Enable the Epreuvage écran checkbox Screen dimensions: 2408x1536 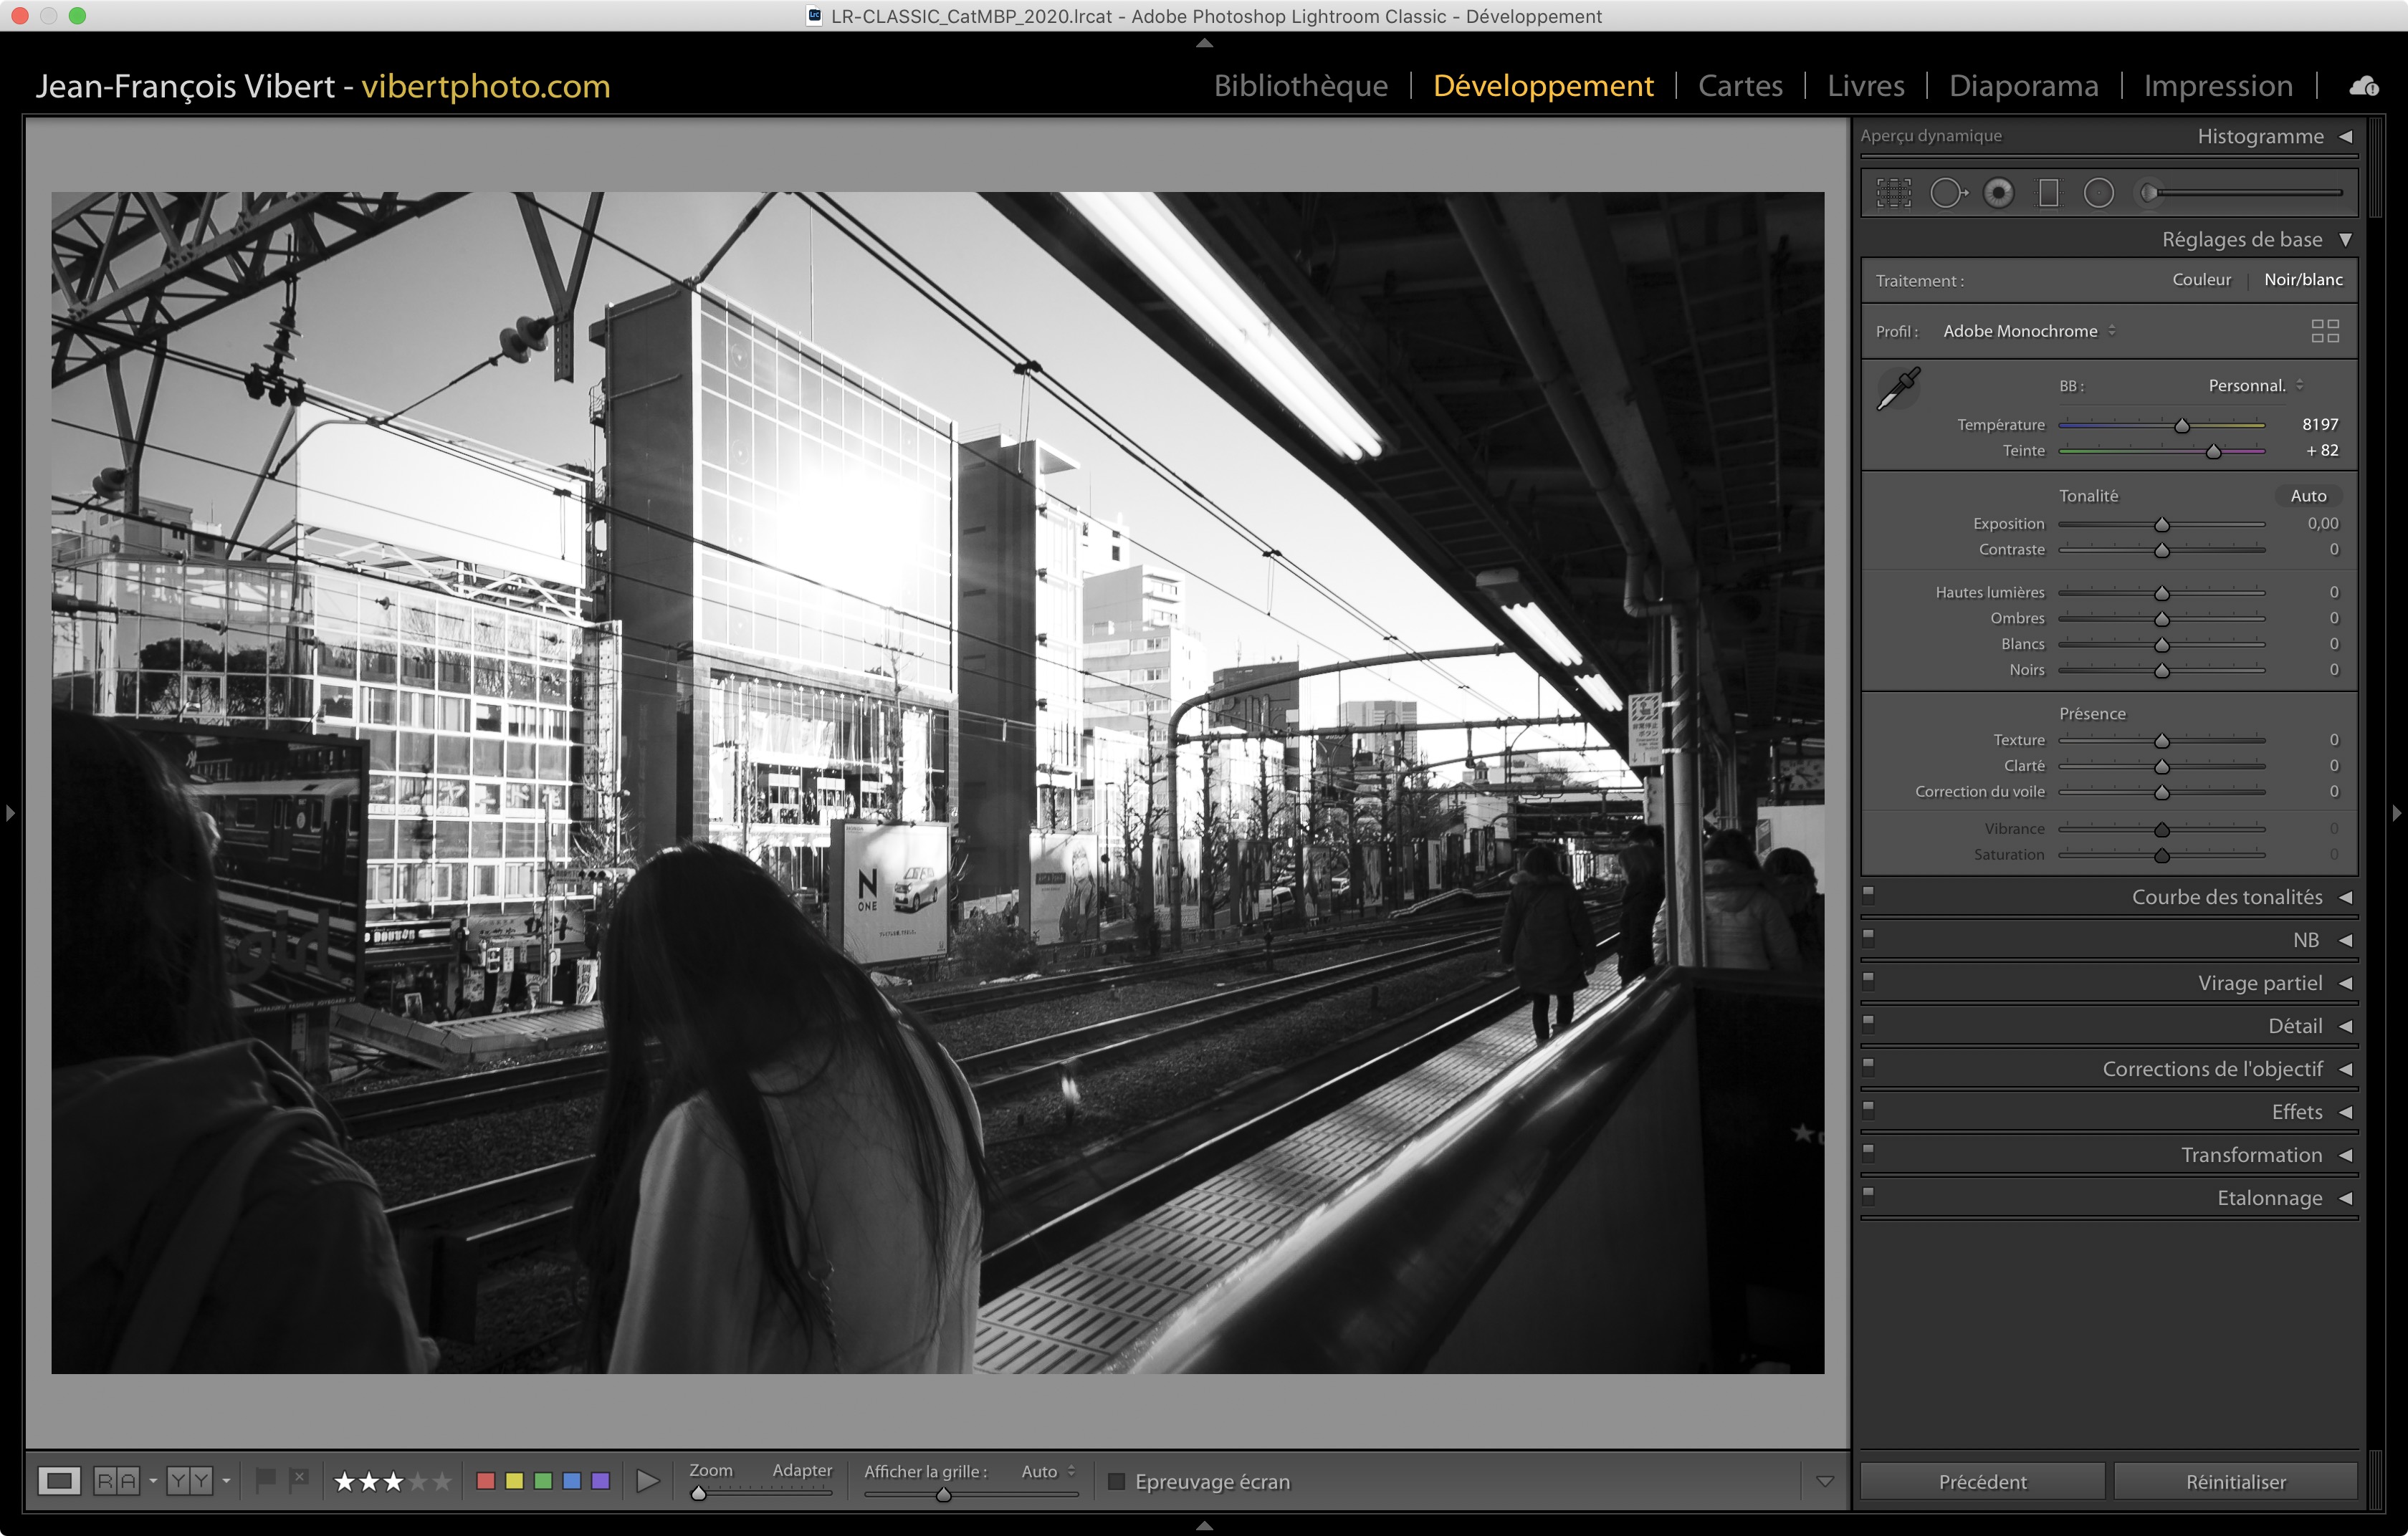click(x=1117, y=1481)
